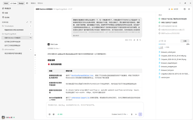This screenshot has width=193, height=120.
Task: Open the 'open in folder' dropdown button
Action: (173, 9)
